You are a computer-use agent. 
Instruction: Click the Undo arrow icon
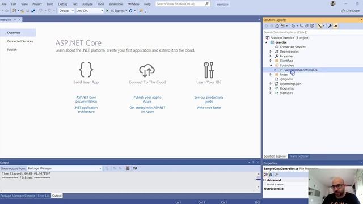tap(41, 11)
